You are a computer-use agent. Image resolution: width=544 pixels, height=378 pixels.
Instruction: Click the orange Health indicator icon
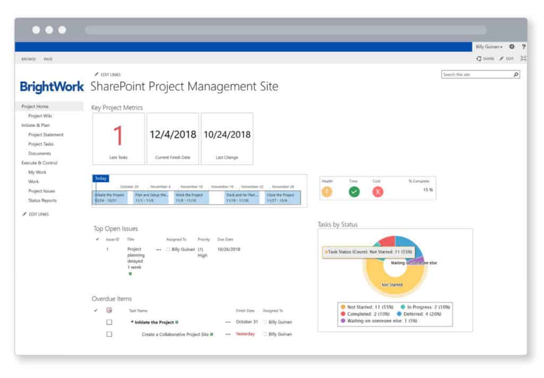click(327, 192)
